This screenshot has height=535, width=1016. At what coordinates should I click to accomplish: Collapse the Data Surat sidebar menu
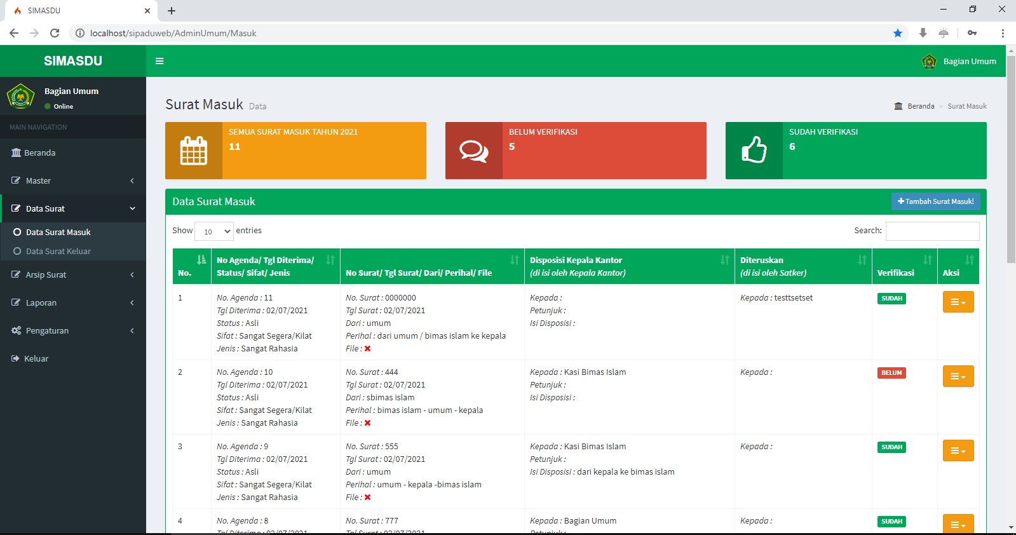point(73,208)
